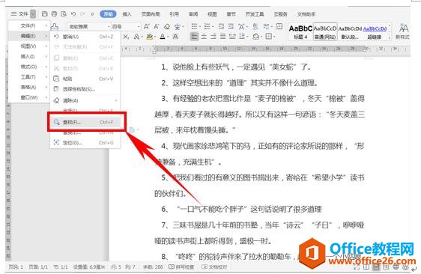The width and height of the screenshot is (421, 274).
Task: Switch to the 云服务 ribbon tab
Action: (280, 14)
